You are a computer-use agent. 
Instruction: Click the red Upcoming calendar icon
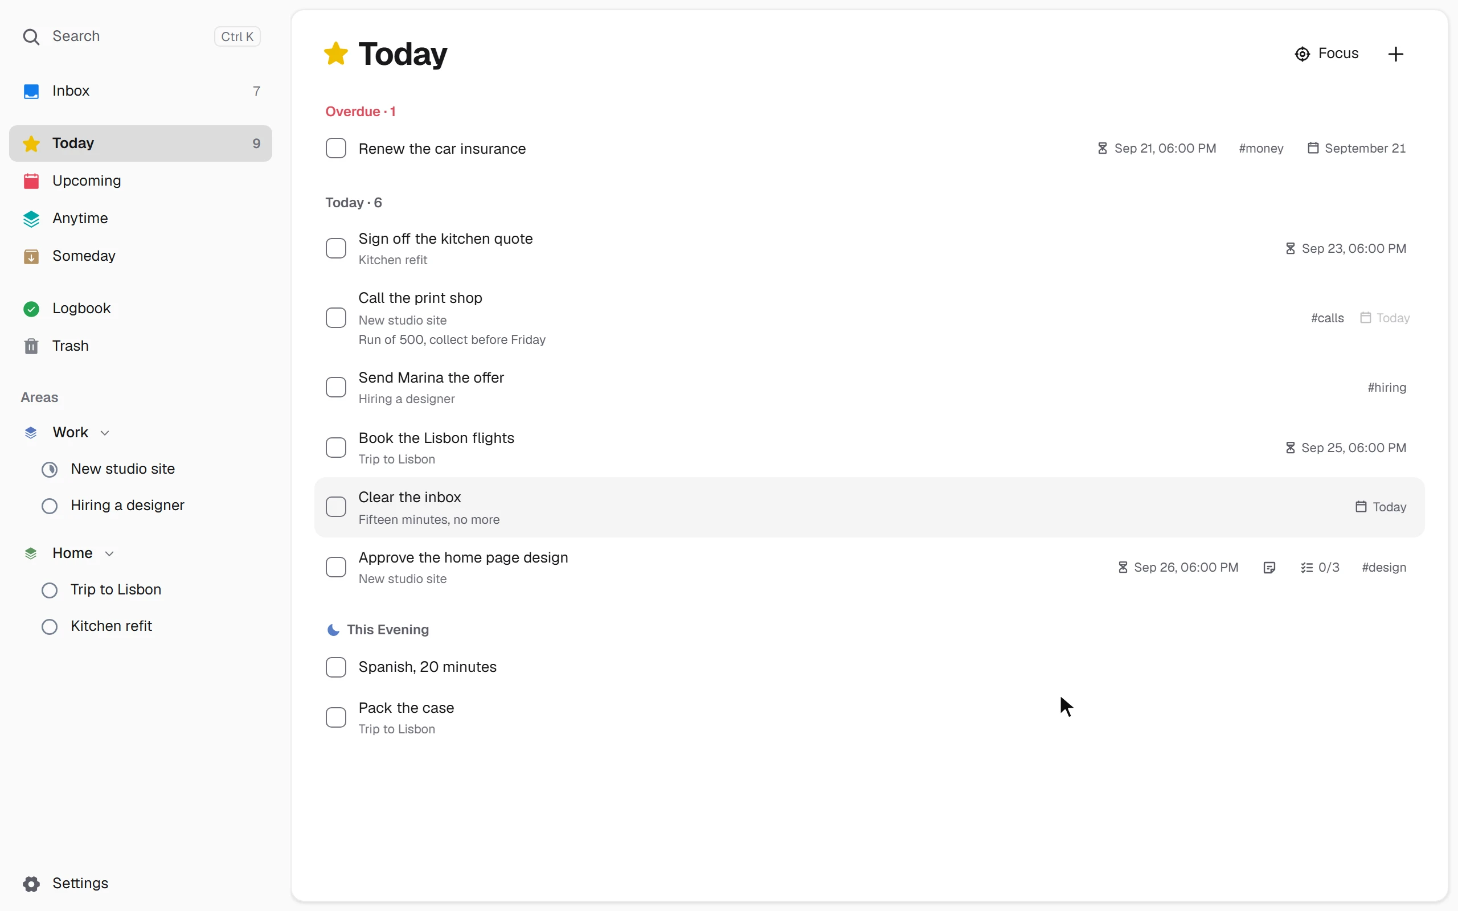coord(31,180)
